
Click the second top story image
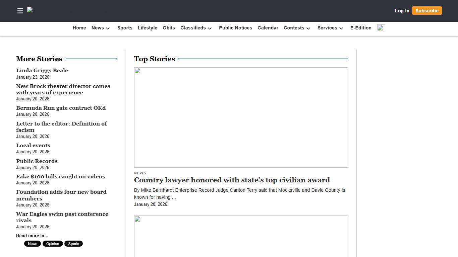pyautogui.click(x=241, y=236)
